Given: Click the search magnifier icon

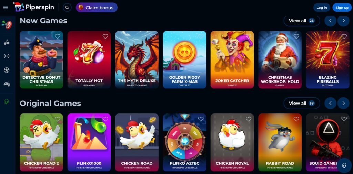Looking at the screenshot, I should point(67,8).
